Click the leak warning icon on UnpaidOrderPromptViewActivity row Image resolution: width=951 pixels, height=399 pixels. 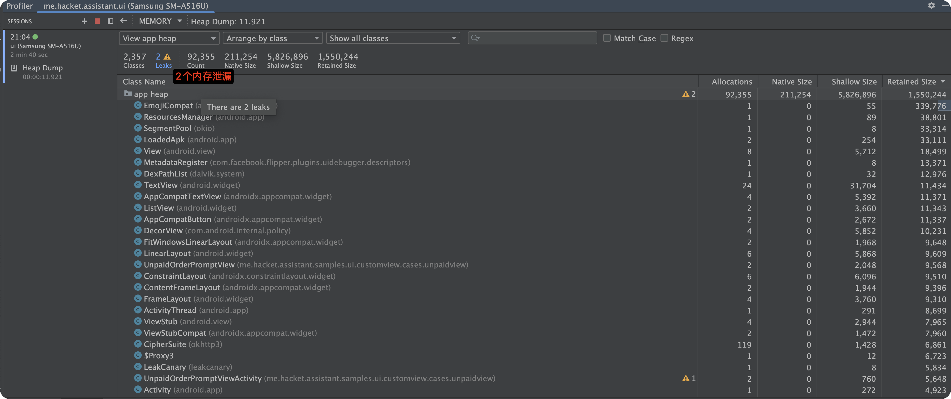point(686,378)
